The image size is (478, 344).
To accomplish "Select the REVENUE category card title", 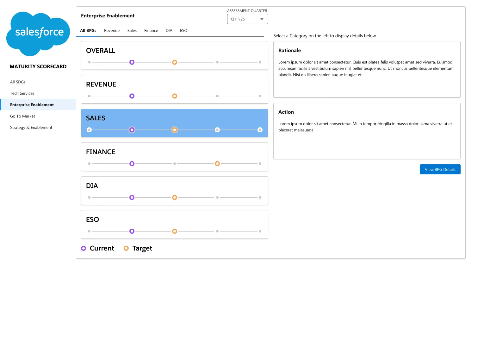I will (101, 84).
